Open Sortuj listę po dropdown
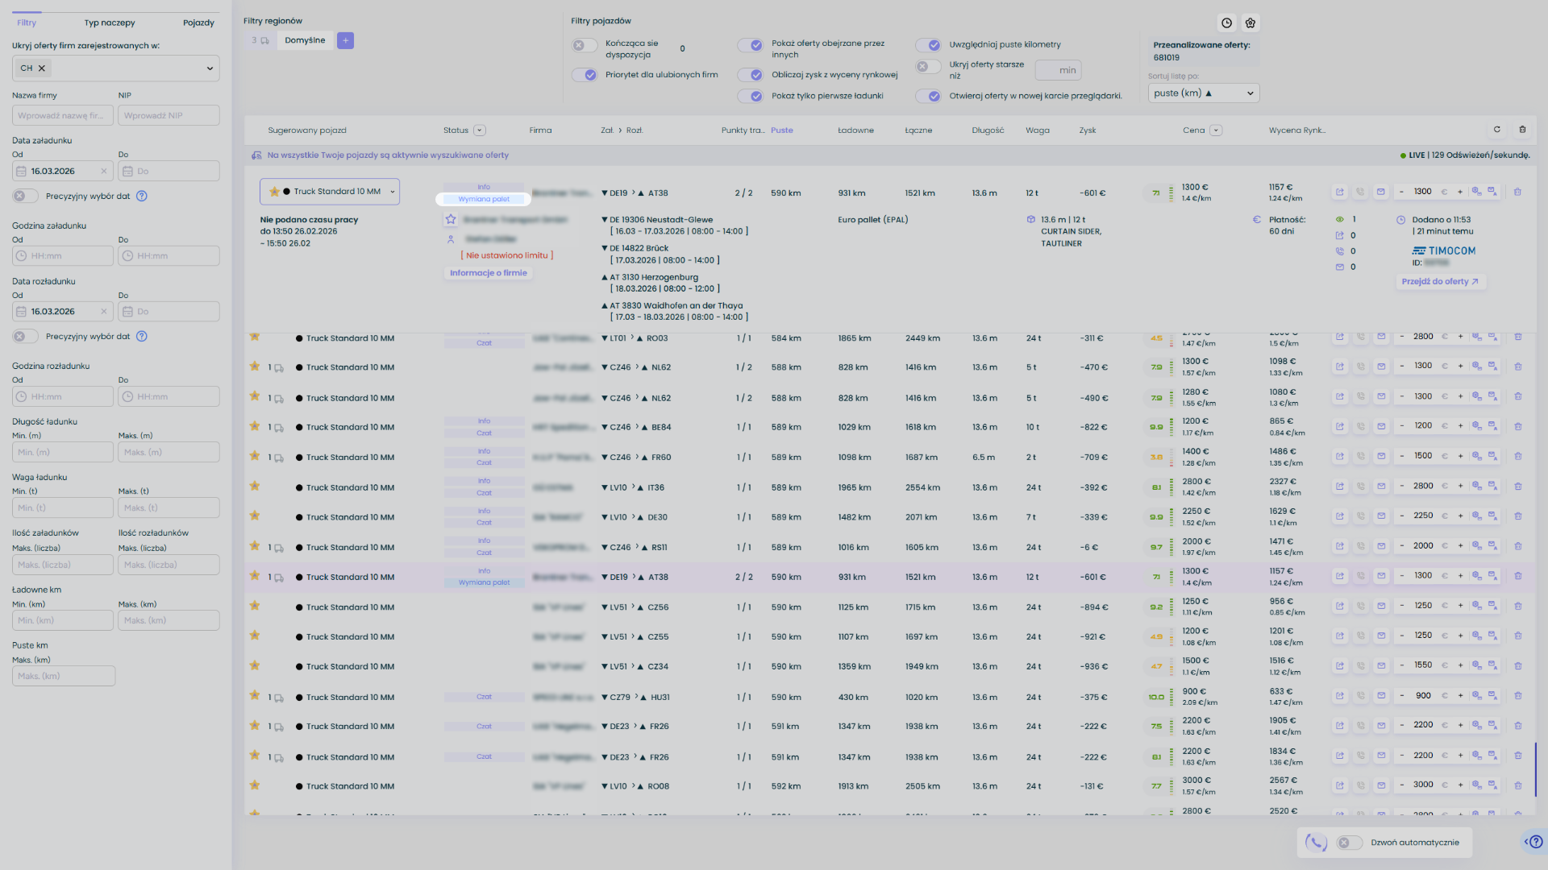The height and width of the screenshot is (870, 1548). click(x=1203, y=93)
